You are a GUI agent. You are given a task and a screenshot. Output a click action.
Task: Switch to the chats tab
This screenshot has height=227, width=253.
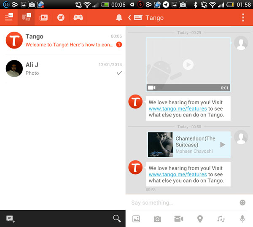click(x=26, y=17)
